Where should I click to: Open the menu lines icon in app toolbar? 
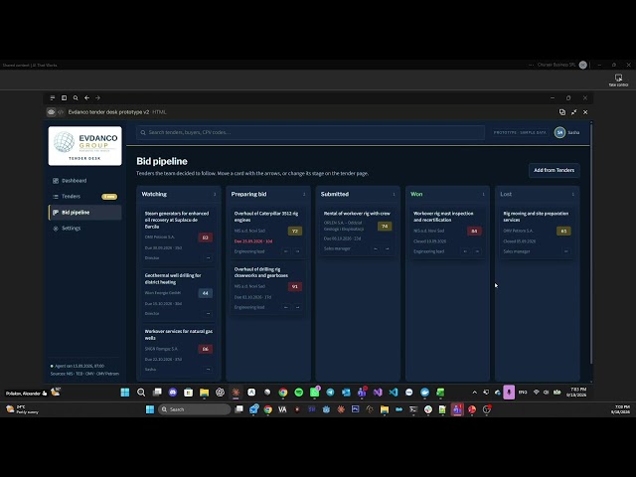tap(53, 97)
